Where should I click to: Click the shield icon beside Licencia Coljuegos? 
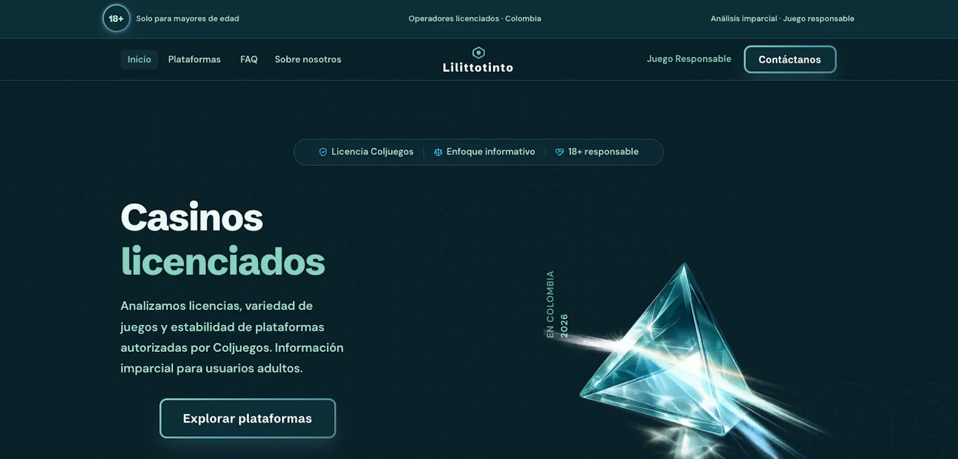(323, 152)
